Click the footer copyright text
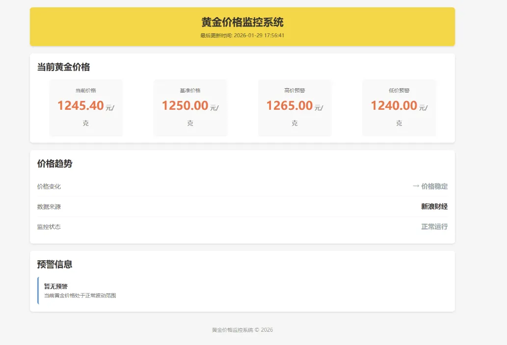 (242, 330)
